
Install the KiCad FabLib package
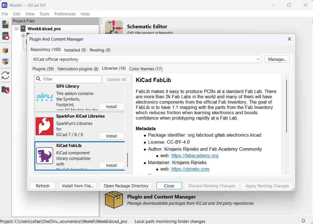tap(111, 165)
